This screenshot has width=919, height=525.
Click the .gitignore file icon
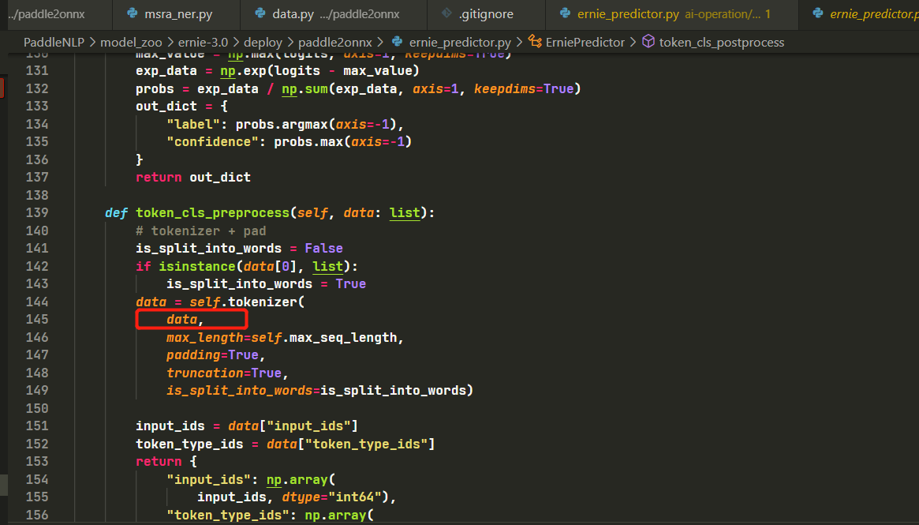point(446,13)
